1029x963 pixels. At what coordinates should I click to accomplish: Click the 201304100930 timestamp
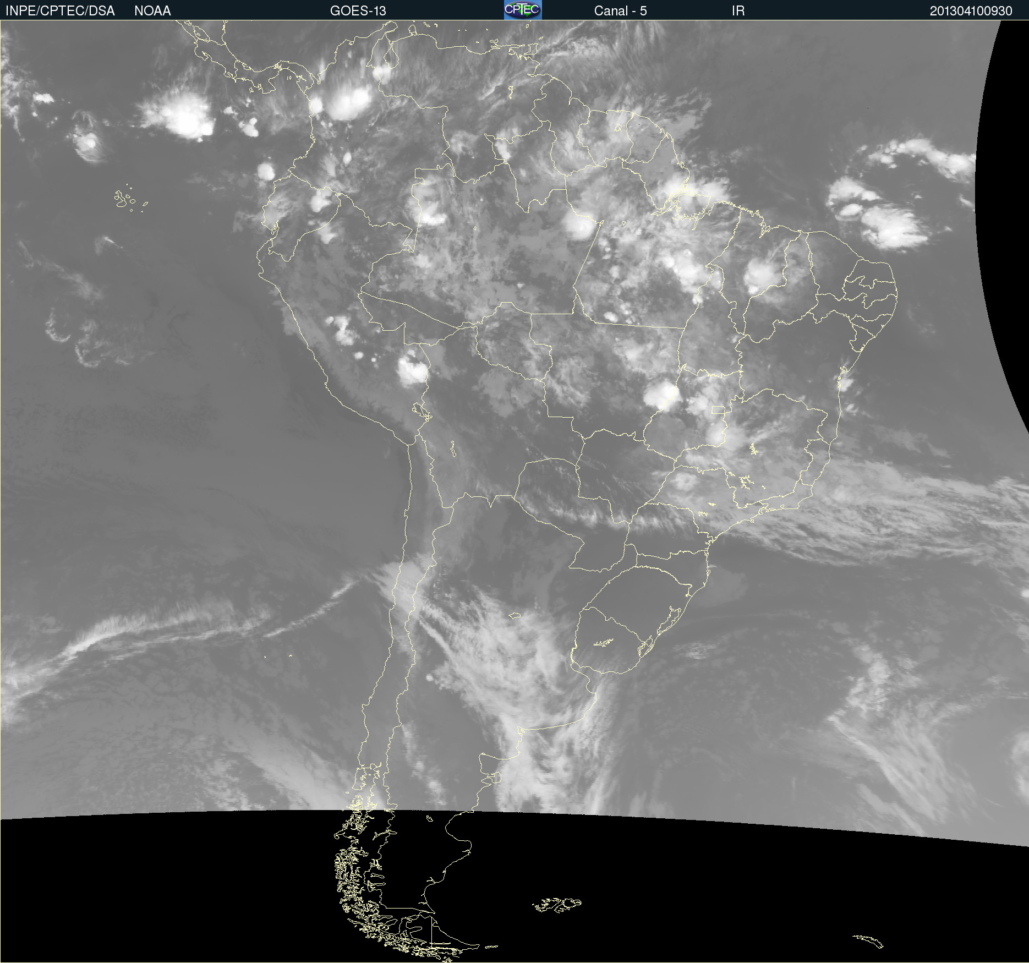[x=971, y=11]
